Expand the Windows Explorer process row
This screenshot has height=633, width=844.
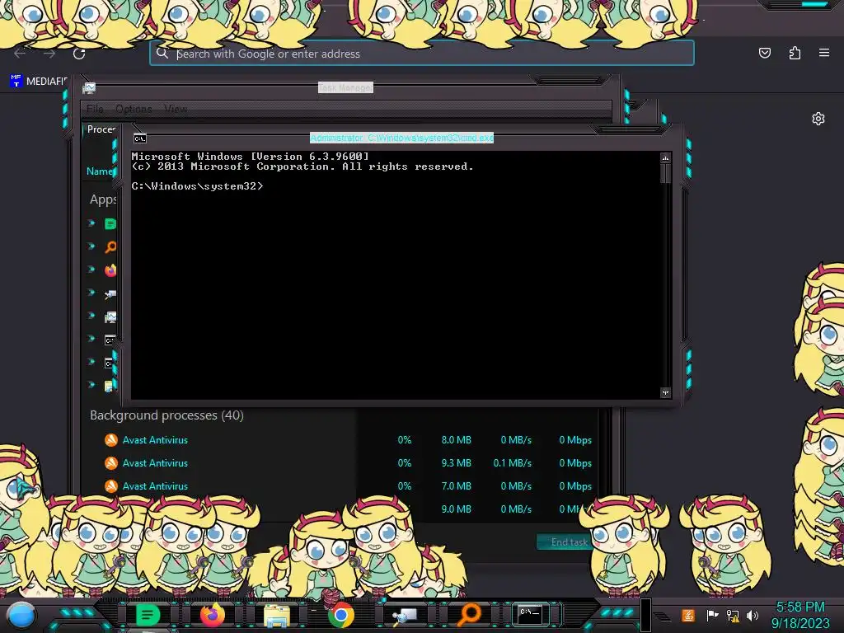point(91,385)
